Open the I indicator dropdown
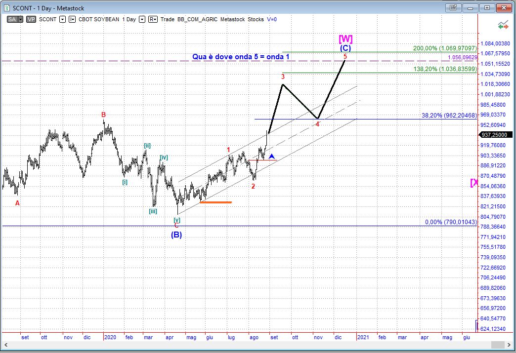 72,19
